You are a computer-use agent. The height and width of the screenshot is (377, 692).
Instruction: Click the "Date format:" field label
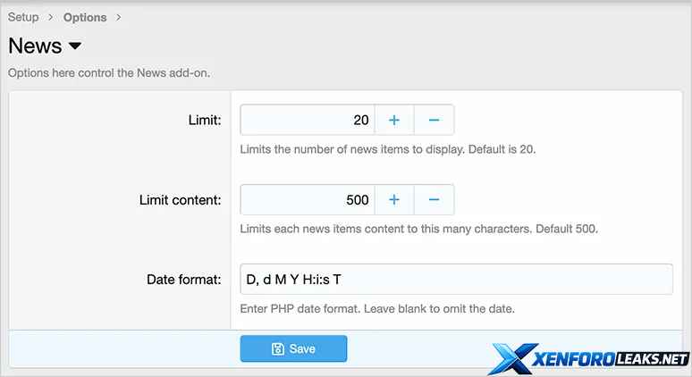pyautogui.click(x=183, y=280)
